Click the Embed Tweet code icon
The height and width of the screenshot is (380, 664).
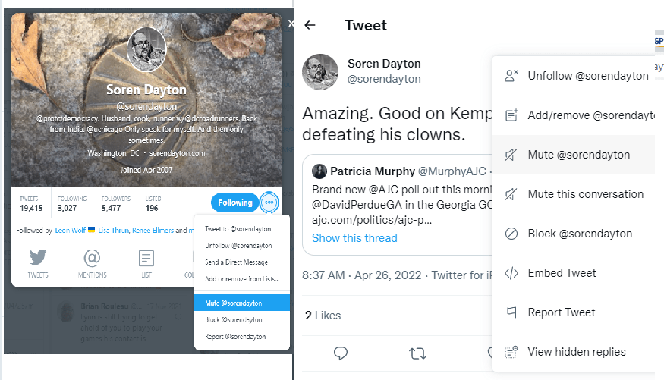click(x=511, y=273)
